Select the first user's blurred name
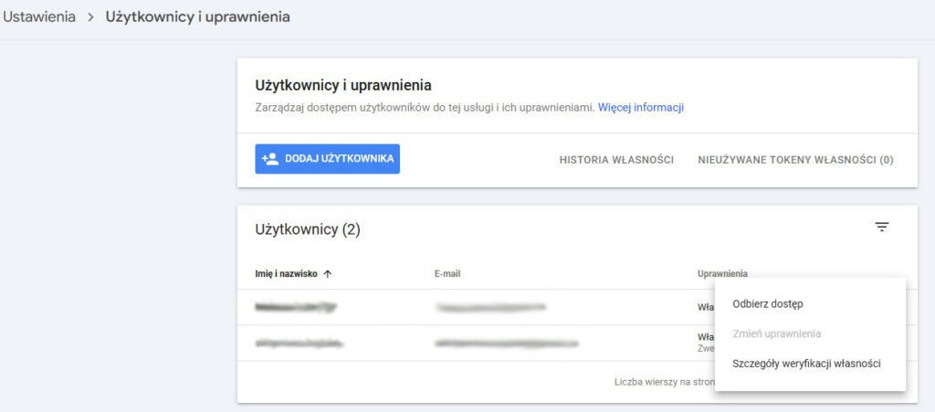This screenshot has width=935, height=412. pyautogui.click(x=297, y=308)
